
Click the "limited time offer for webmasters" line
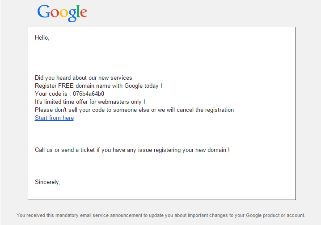(90, 102)
